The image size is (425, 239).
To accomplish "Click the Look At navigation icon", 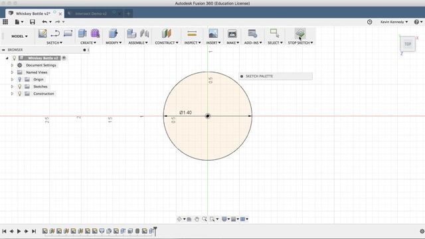I will [189, 219].
